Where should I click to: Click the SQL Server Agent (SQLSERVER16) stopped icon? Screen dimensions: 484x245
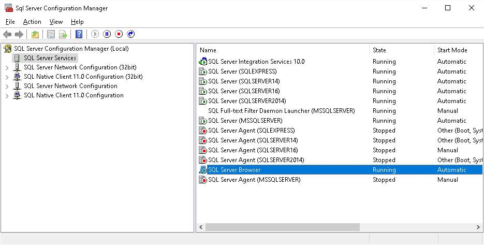pyautogui.click(x=203, y=150)
